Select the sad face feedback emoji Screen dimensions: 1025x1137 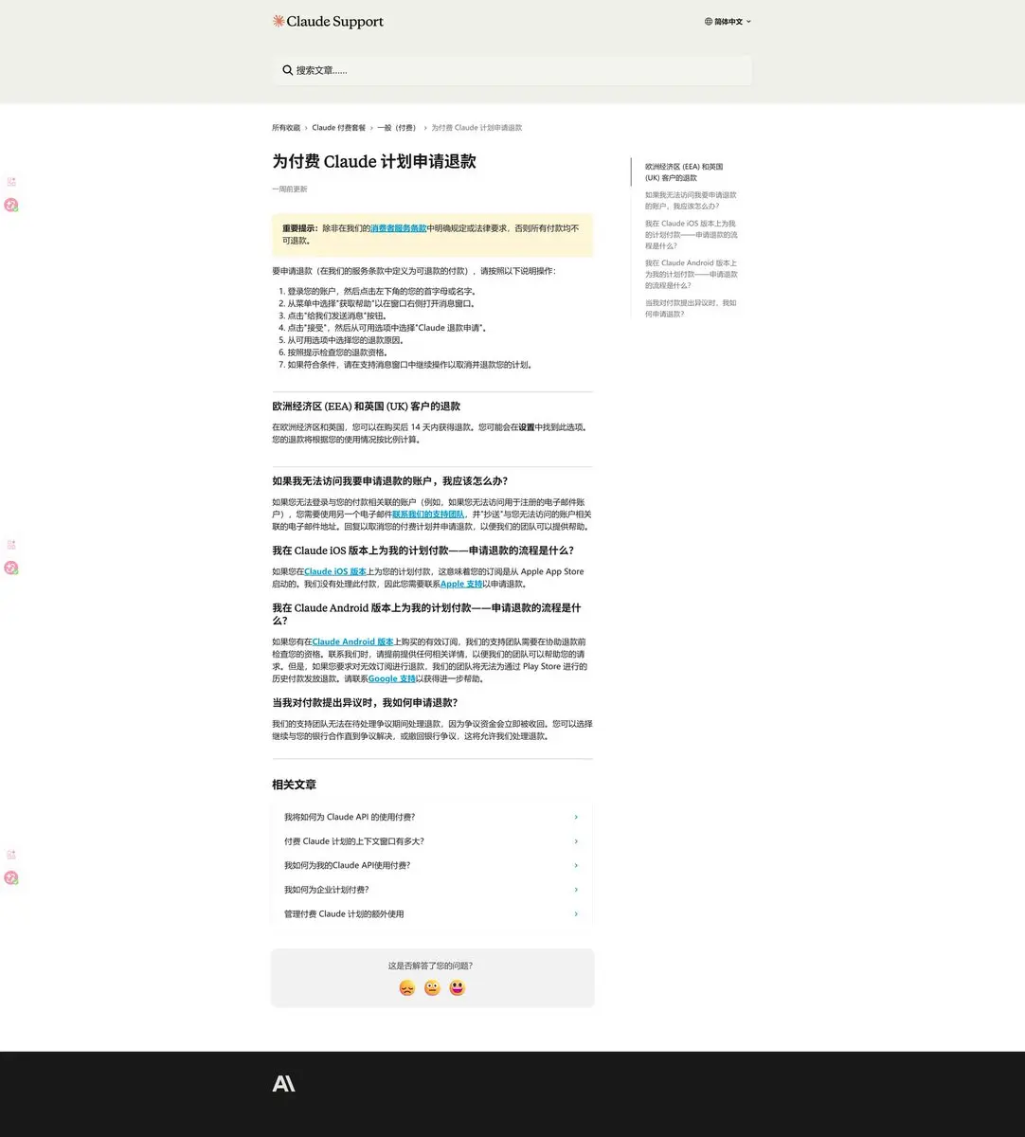(407, 988)
